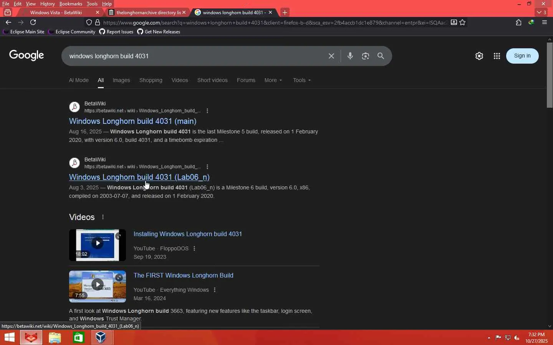Start voice search with the microphone icon
Image resolution: width=553 pixels, height=345 pixels.
click(350, 56)
